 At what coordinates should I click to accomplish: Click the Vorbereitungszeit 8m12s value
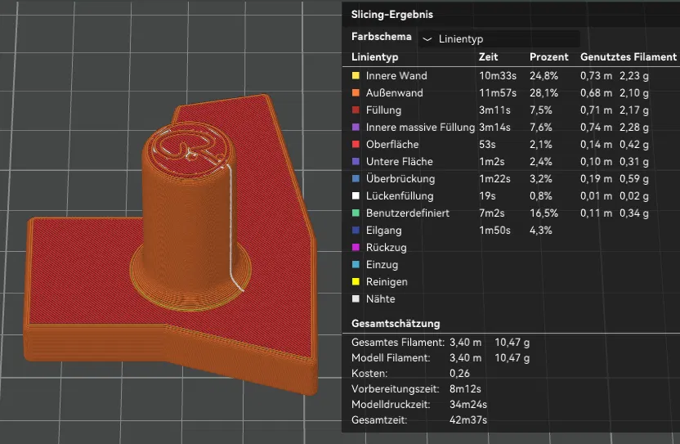point(465,389)
